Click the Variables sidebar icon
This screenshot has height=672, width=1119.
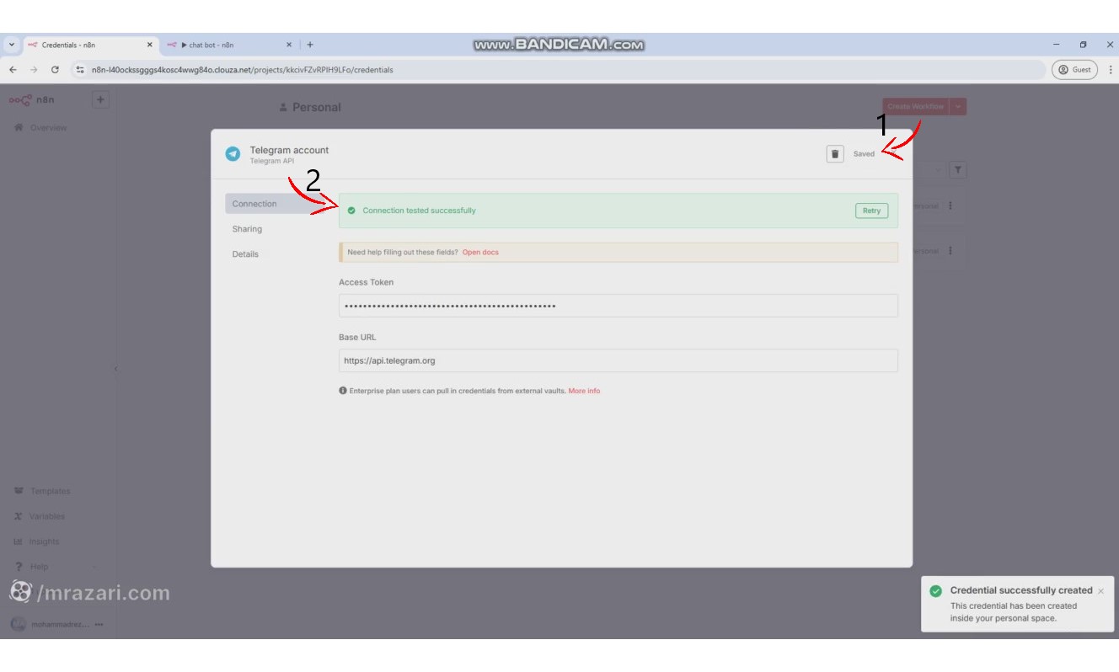[19, 515]
